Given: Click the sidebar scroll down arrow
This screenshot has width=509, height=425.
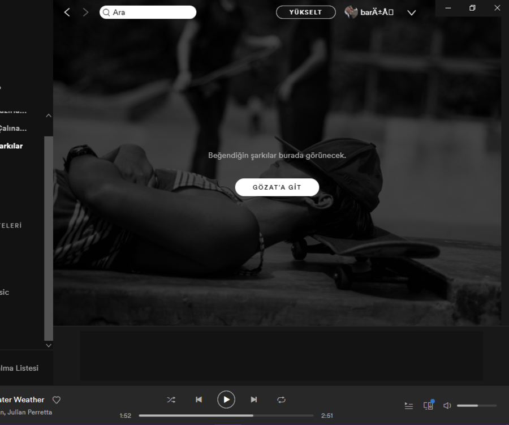Looking at the screenshot, I should tap(49, 345).
